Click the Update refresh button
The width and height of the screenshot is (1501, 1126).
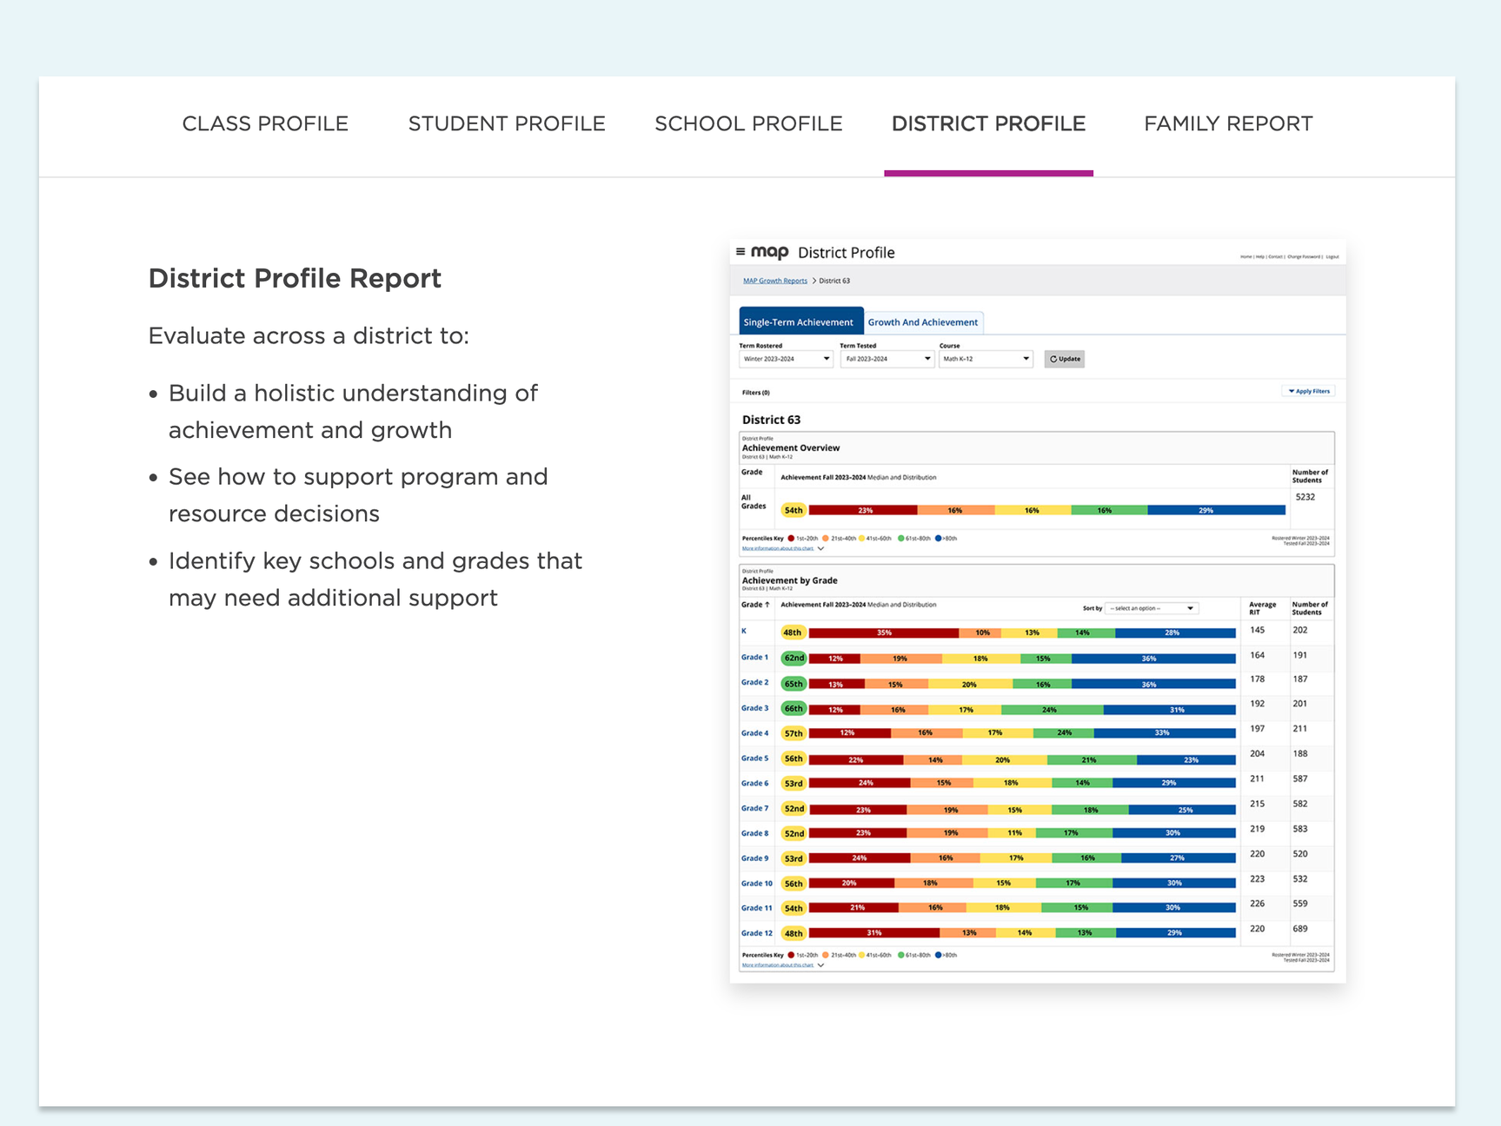pyautogui.click(x=1064, y=359)
